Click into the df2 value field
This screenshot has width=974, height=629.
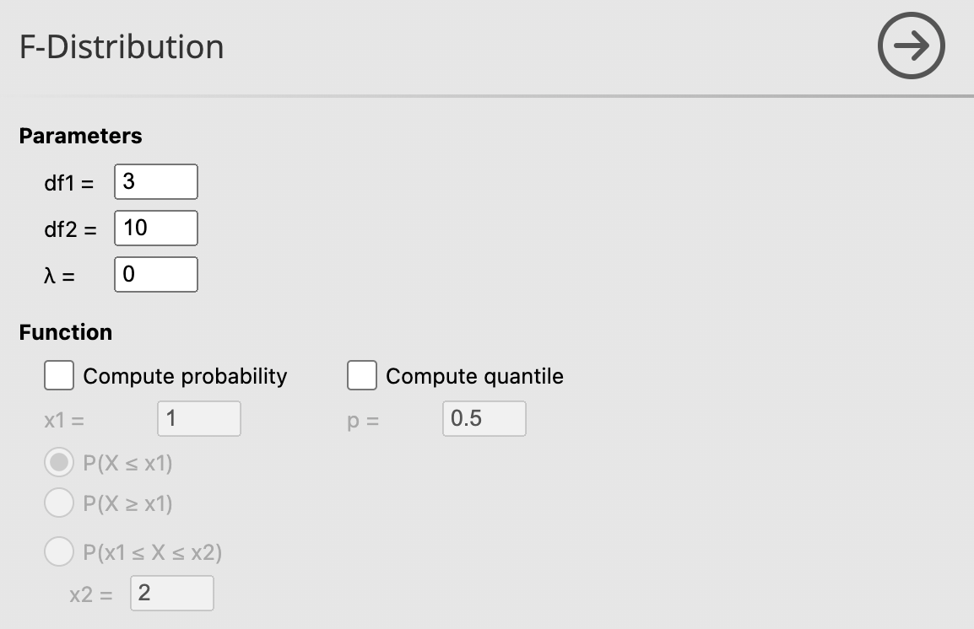(x=156, y=228)
